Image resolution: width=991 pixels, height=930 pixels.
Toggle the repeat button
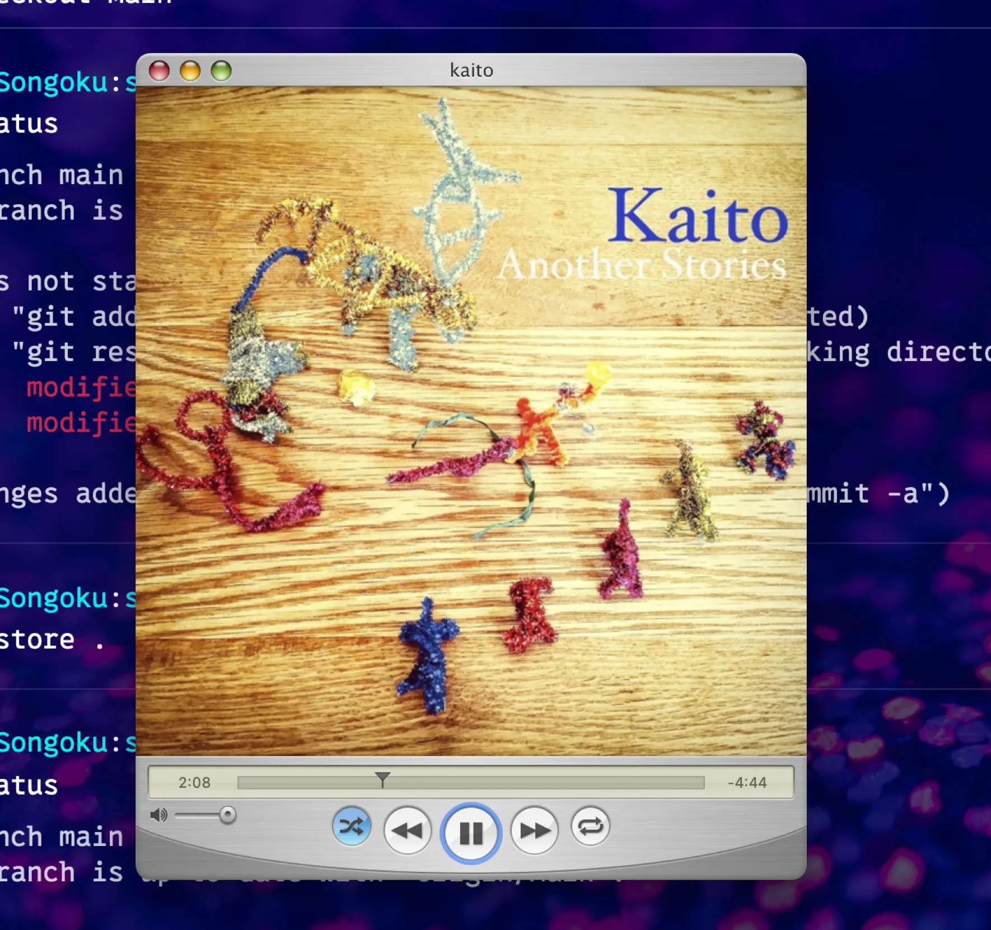[590, 826]
